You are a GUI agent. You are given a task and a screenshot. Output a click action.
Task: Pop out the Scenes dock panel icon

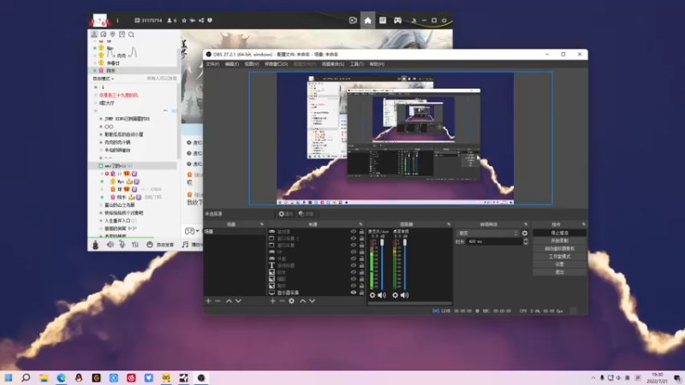point(262,224)
